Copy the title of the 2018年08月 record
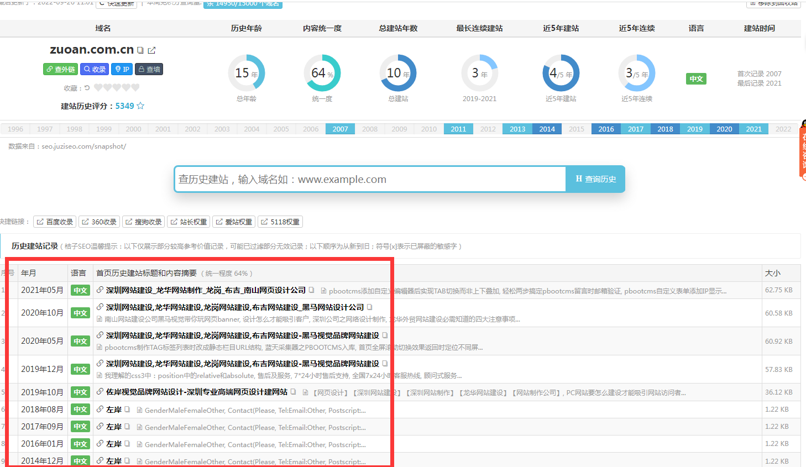 click(127, 410)
